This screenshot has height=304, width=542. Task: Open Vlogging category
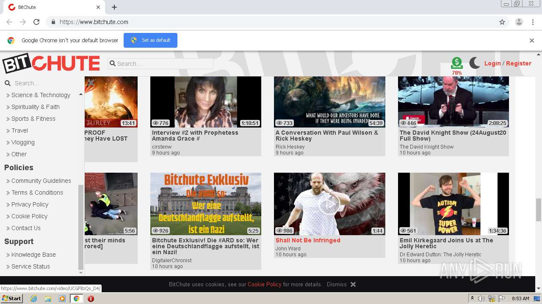tap(23, 142)
